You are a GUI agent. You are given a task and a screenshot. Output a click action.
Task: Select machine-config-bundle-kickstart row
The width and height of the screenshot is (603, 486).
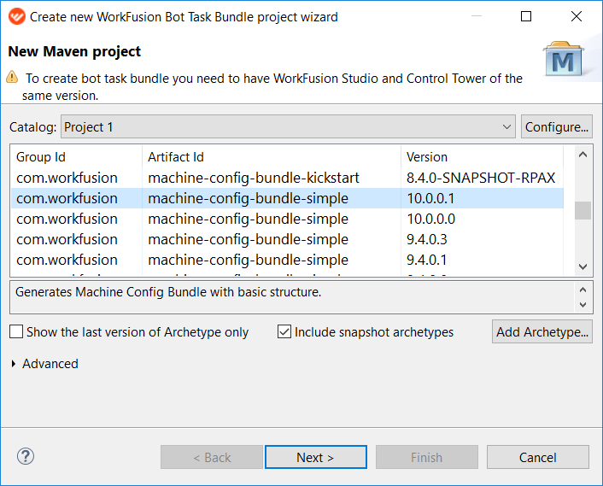[287, 178]
